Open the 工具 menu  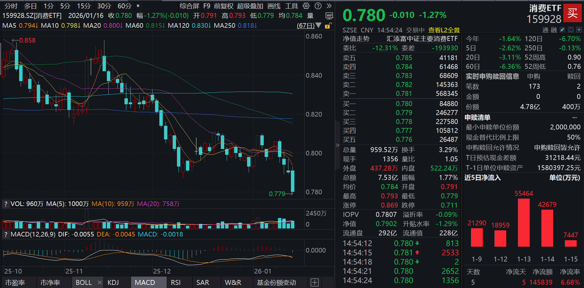tap(291, 6)
